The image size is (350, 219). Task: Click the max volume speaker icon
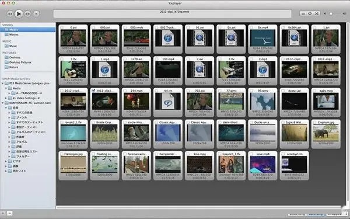[x=344, y=13]
